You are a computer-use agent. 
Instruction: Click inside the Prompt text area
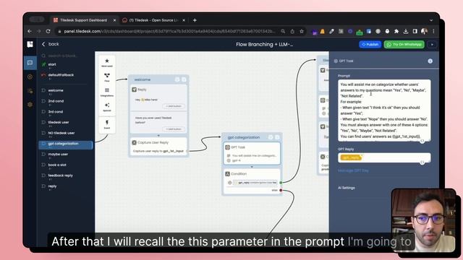click(384, 110)
